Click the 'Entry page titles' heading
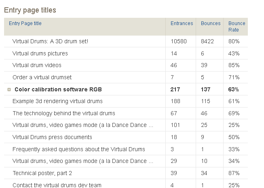This screenshot has height=188, width=264. click(30, 10)
